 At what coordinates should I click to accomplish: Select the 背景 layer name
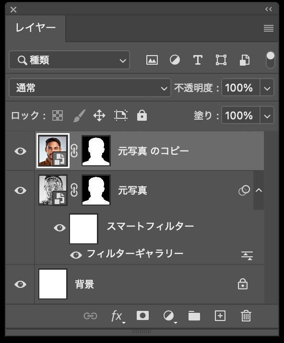click(84, 284)
